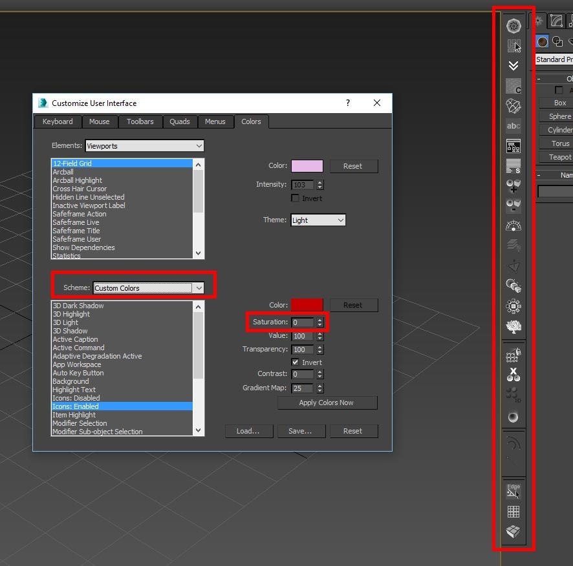Switch to the Keyboard tab
Viewport: 573px width, 566px height.
58,121
